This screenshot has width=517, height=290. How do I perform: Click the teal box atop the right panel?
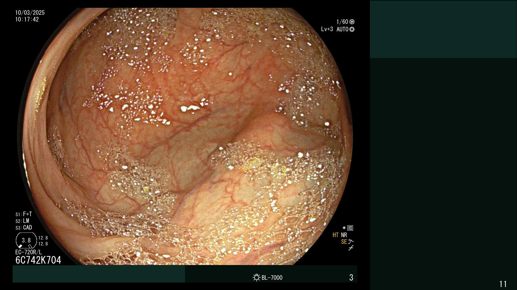[x=443, y=29]
